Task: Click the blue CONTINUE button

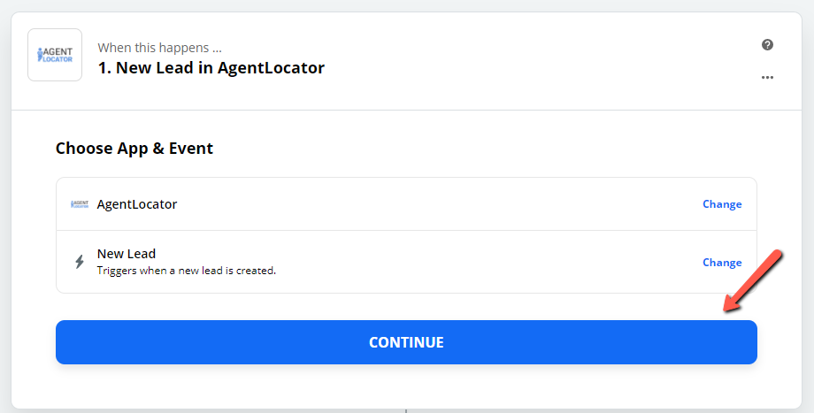Action: coord(406,342)
